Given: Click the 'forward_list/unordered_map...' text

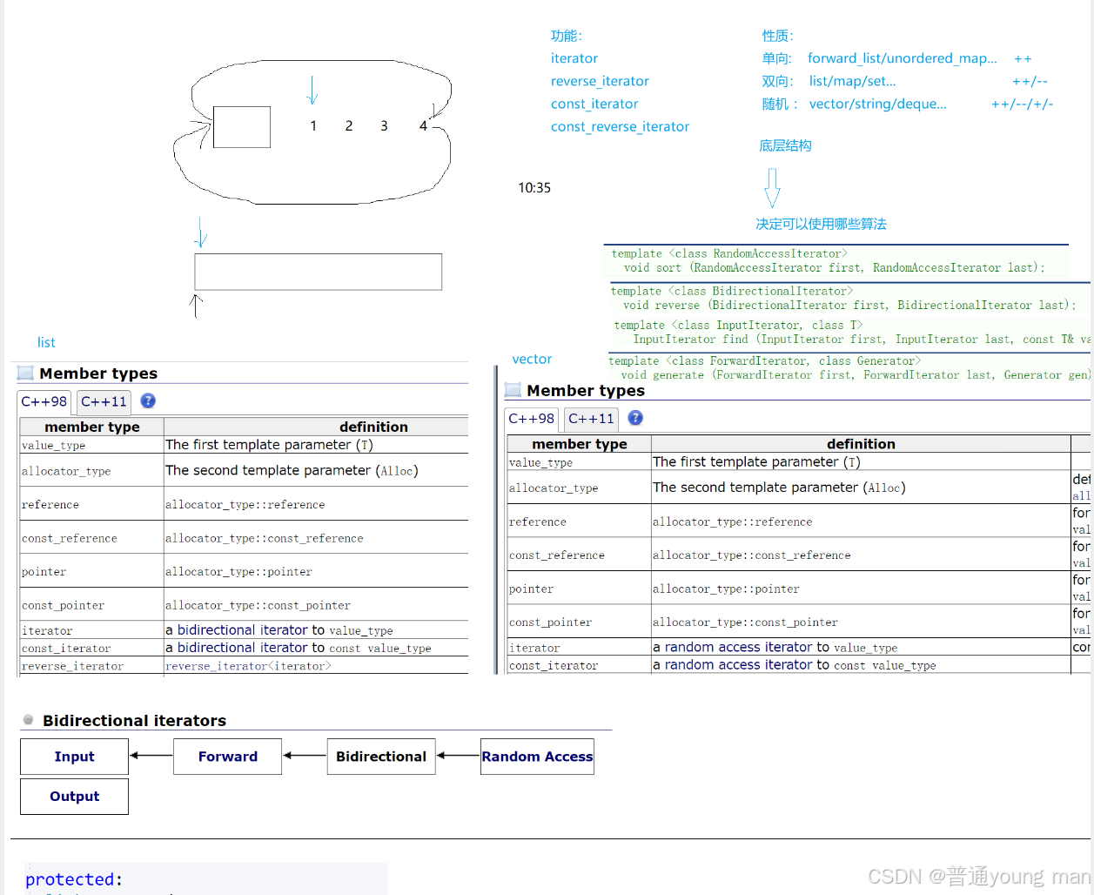Looking at the screenshot, I should pyautogui.click(x=903, y=58).
